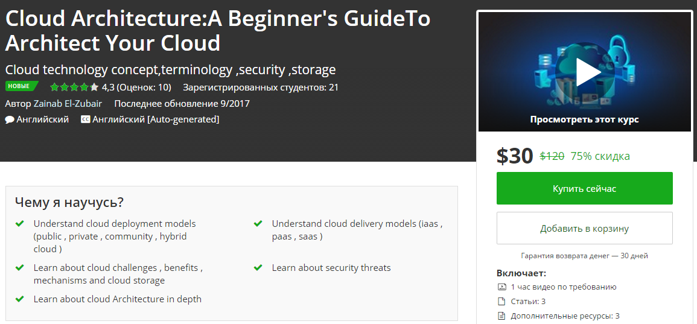Click the CC closed captions icon
The width and height of the screenshot is (697, 324).
[x=86, y=119]
